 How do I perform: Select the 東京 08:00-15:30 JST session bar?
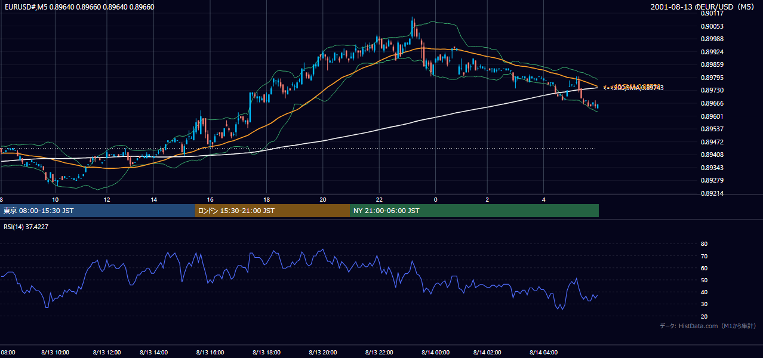[x=97, y=211]
